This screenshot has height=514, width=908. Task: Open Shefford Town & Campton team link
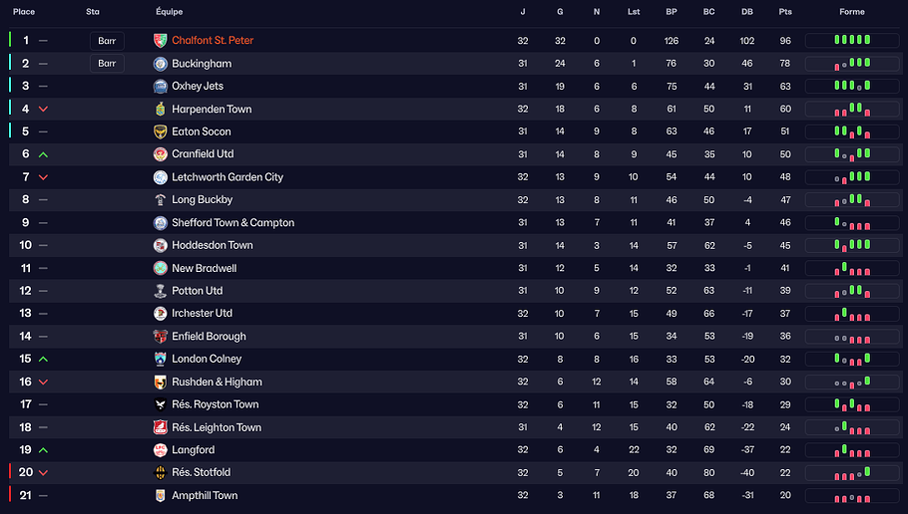pyautogui.click(x=232, y=223)
